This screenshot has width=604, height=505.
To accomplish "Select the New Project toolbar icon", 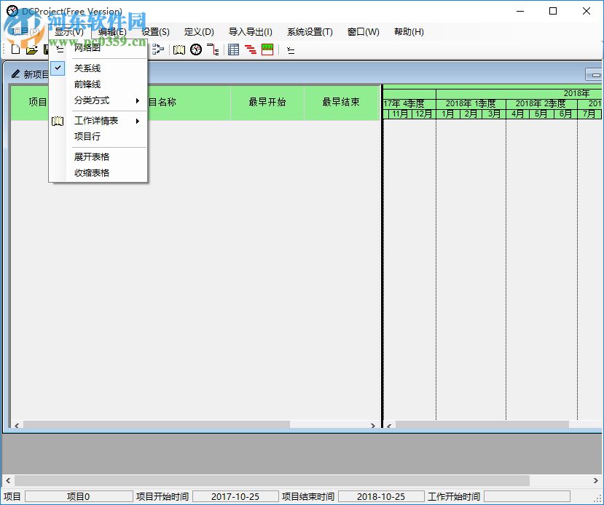I will [15, 49].
